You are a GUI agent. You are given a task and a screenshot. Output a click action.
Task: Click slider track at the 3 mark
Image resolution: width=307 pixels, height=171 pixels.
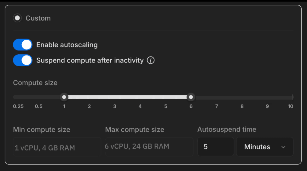pos(115,97)
